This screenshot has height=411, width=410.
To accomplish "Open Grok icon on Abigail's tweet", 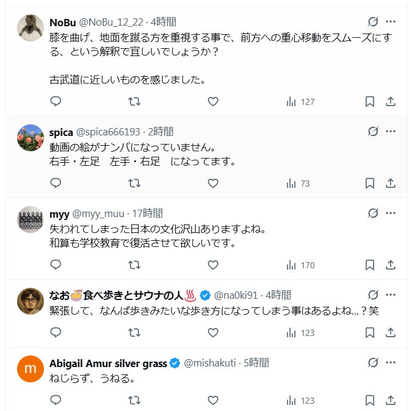I will tap(373, 363).
